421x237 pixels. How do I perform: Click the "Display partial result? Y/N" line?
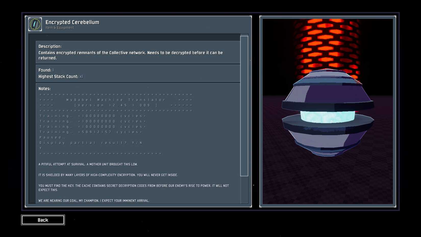pos(91,143)
